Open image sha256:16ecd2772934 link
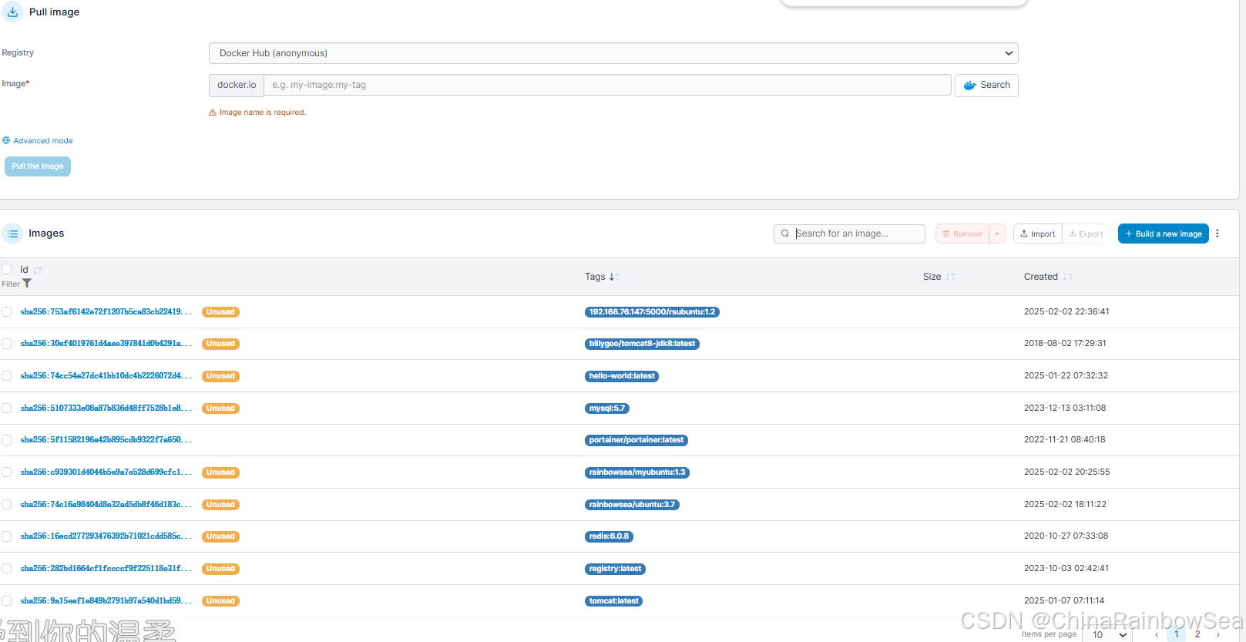Screen dimensions: 1246x642 [106, 536]
